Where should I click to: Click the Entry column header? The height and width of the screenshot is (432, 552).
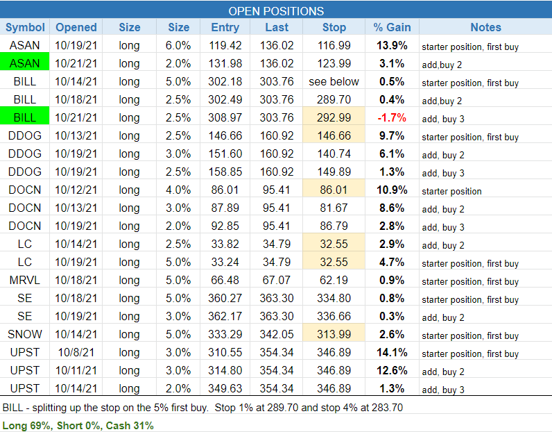point(225,27)
